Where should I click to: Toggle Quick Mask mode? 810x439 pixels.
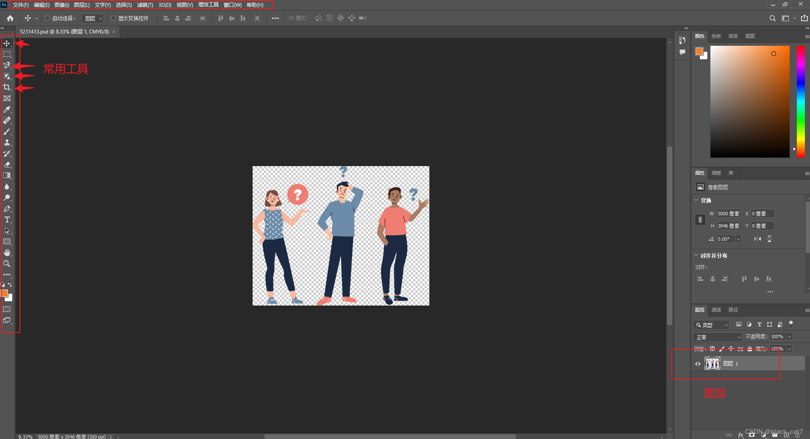click(x=7, y=309)
